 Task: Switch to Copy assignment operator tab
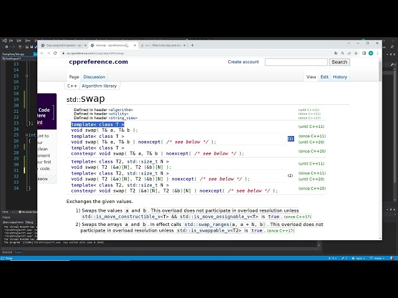coord(64,45)
